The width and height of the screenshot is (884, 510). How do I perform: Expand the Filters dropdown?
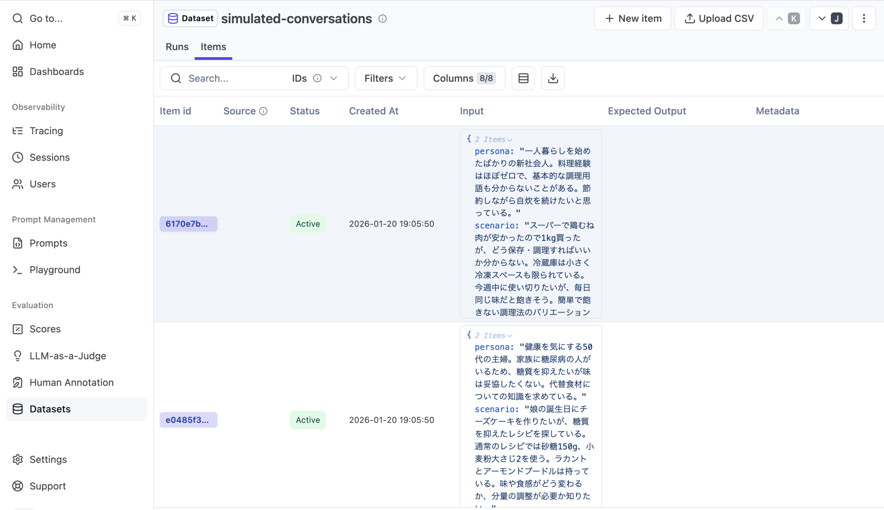[386, 78]
